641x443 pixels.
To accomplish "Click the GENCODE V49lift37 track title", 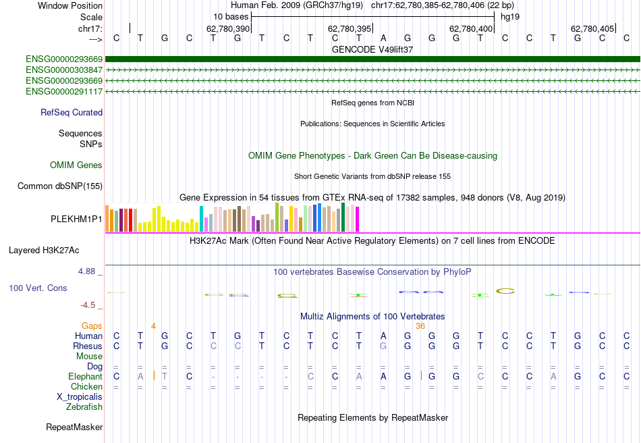I will (372, 49).
